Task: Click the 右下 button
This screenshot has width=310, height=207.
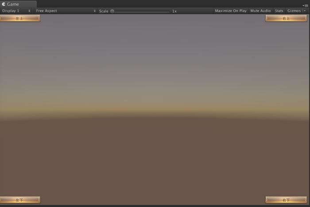Action: [286, 200]
